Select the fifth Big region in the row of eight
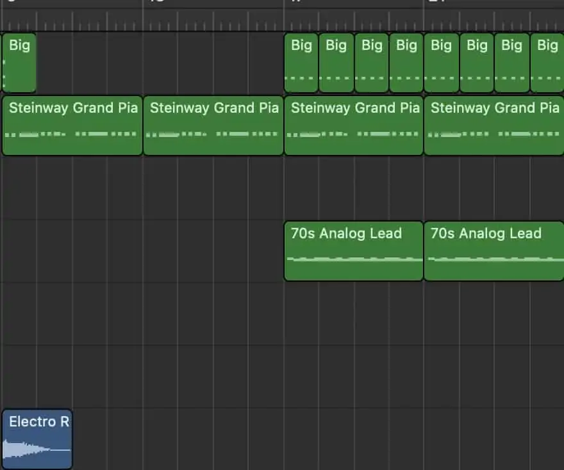This screenshot has height=470, width=564. click(442, 63)
